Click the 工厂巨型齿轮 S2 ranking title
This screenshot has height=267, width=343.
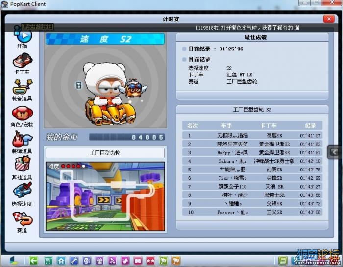252,110
